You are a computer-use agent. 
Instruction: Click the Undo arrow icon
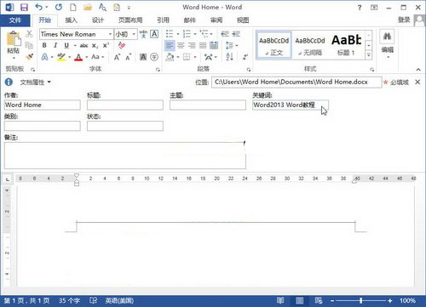[x=39, y=7]
